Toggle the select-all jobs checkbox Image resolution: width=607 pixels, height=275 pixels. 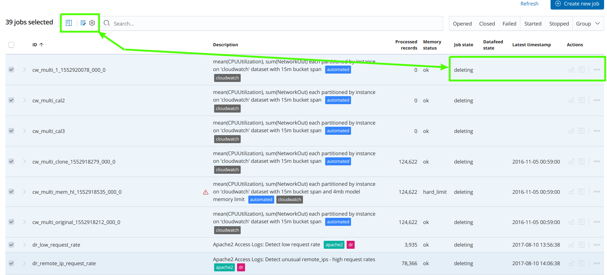pyautogui.click(x=11, y=45)
